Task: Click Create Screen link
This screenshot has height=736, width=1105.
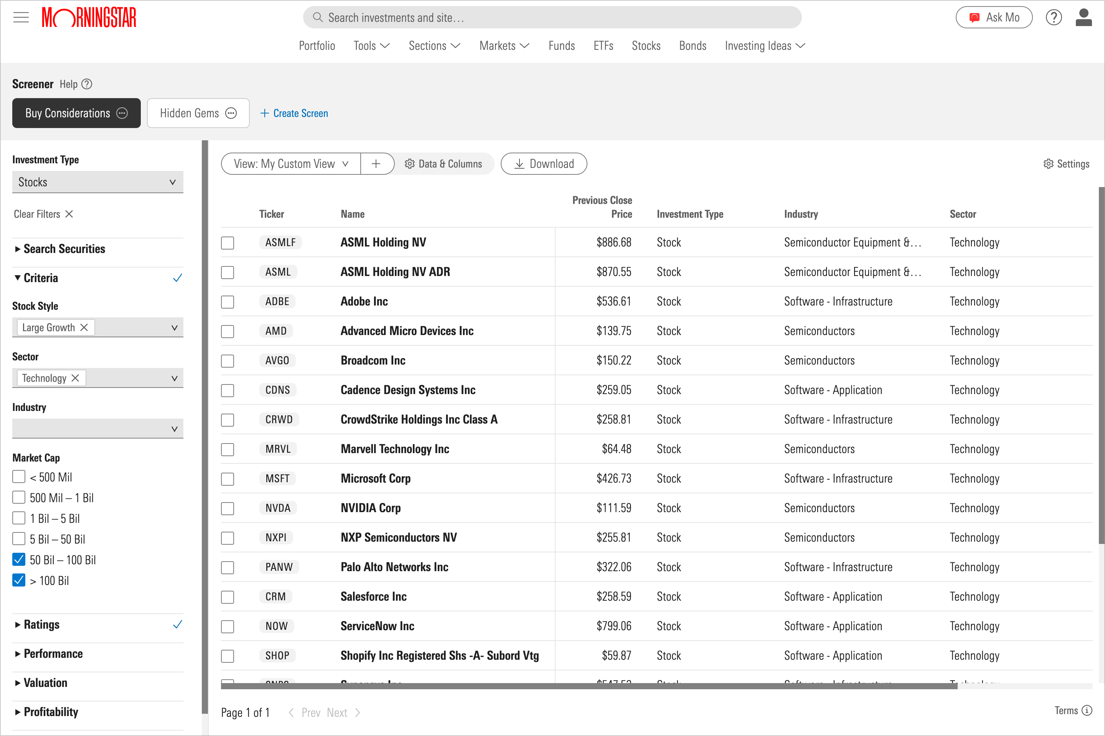Action: (x=294, y=113)
